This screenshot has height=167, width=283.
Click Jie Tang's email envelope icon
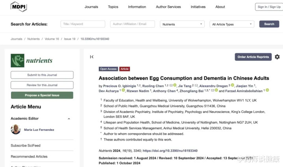(196, 85)
